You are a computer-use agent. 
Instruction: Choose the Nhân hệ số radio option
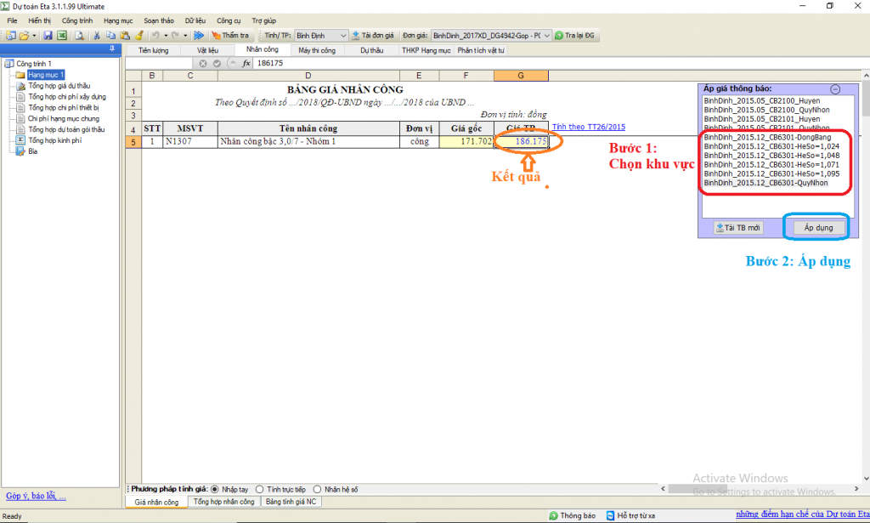click(318, 489)
